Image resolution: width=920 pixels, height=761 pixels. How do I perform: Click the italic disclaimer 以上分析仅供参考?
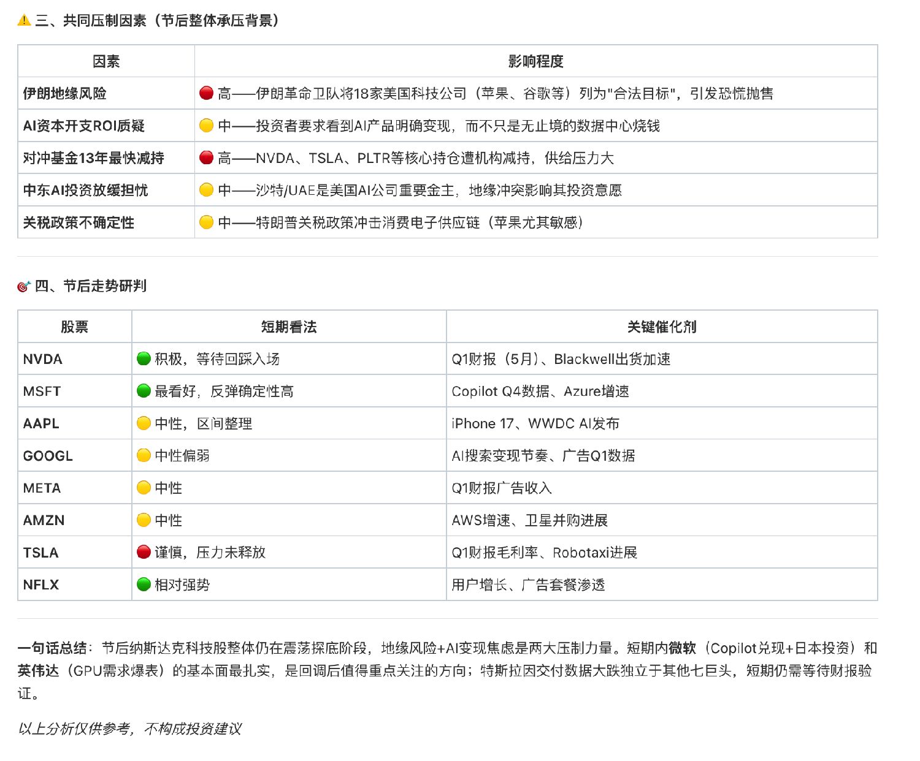coord(74,729)
